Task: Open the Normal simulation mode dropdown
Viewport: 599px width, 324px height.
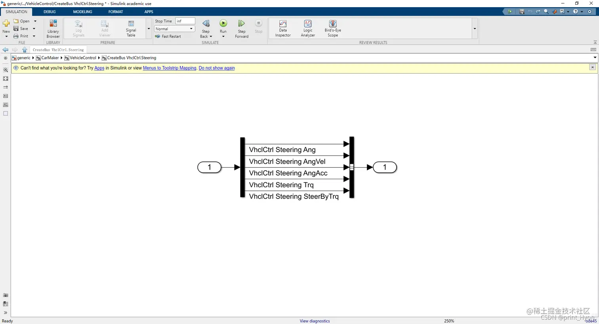Action: coord(174,29)
